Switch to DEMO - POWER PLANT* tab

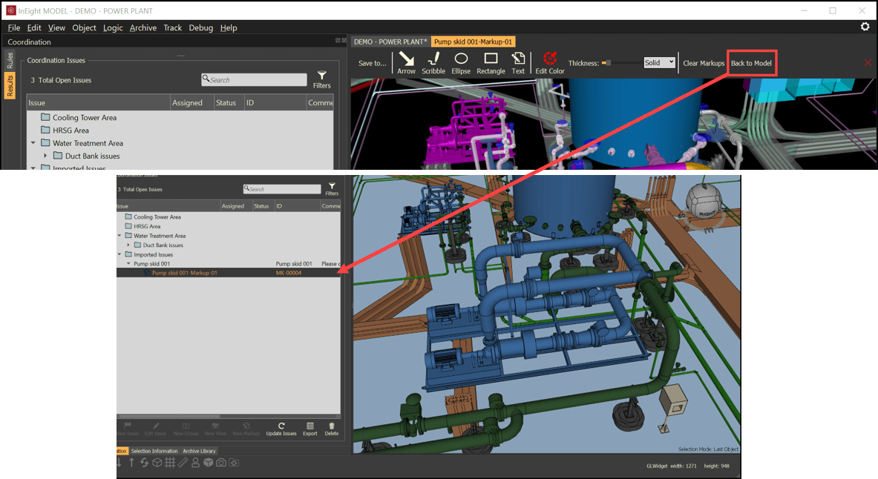pos(390,42)
